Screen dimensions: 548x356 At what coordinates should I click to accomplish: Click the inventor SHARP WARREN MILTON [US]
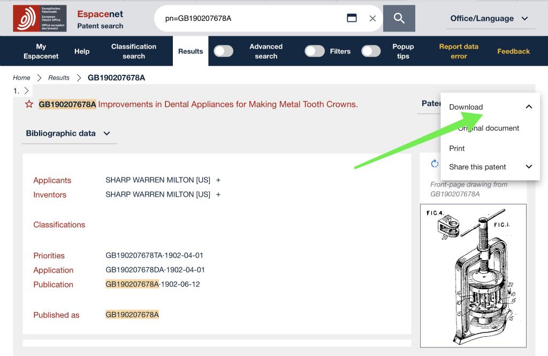(x=158, y=195)
